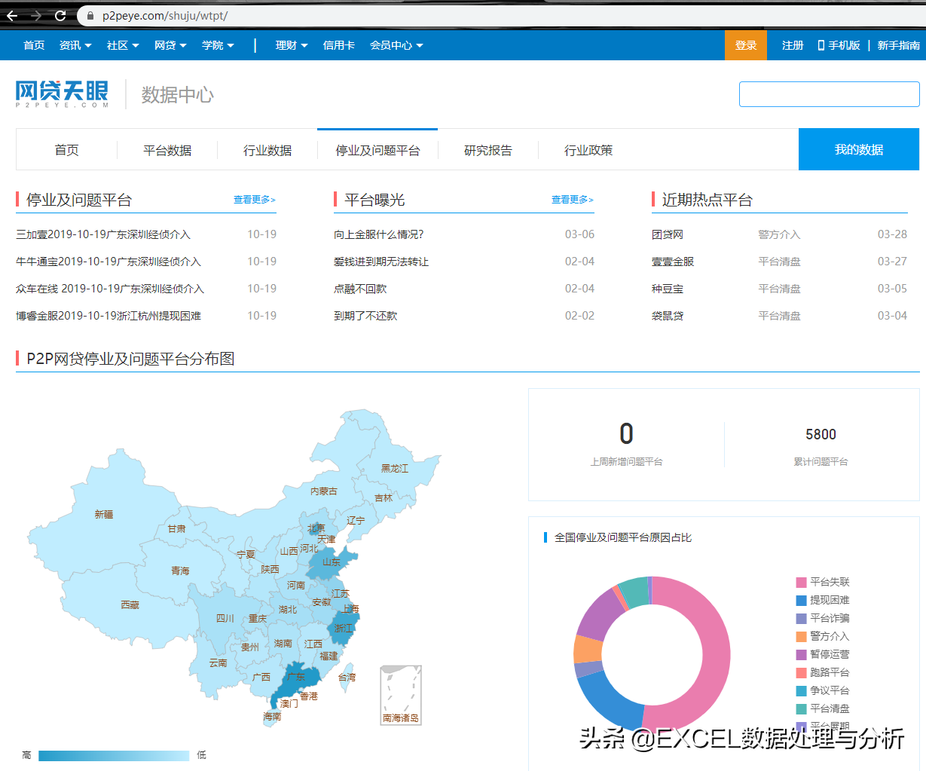Reload the page with refresh icon
Screen dimensions: 926x771
(x=61, y=15)
